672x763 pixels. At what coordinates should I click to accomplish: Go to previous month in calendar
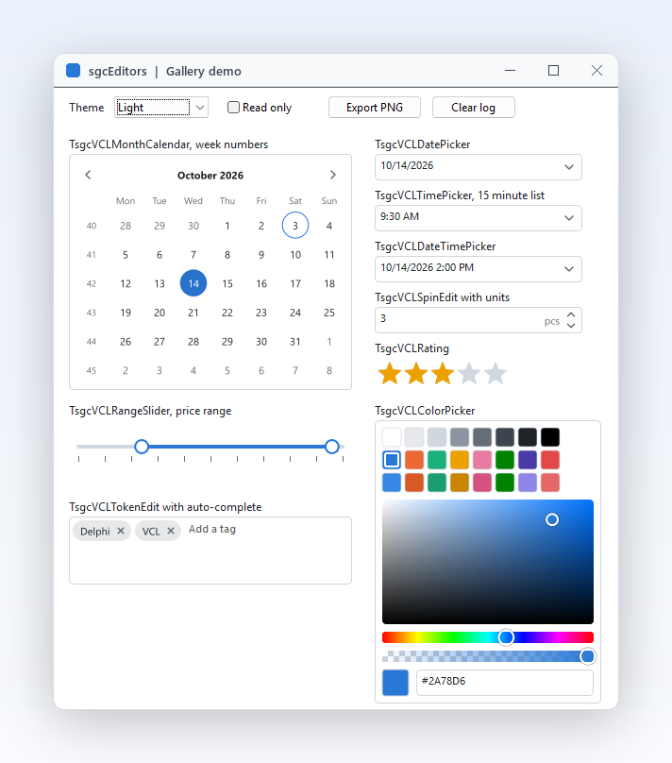click(x=88, y=175)
